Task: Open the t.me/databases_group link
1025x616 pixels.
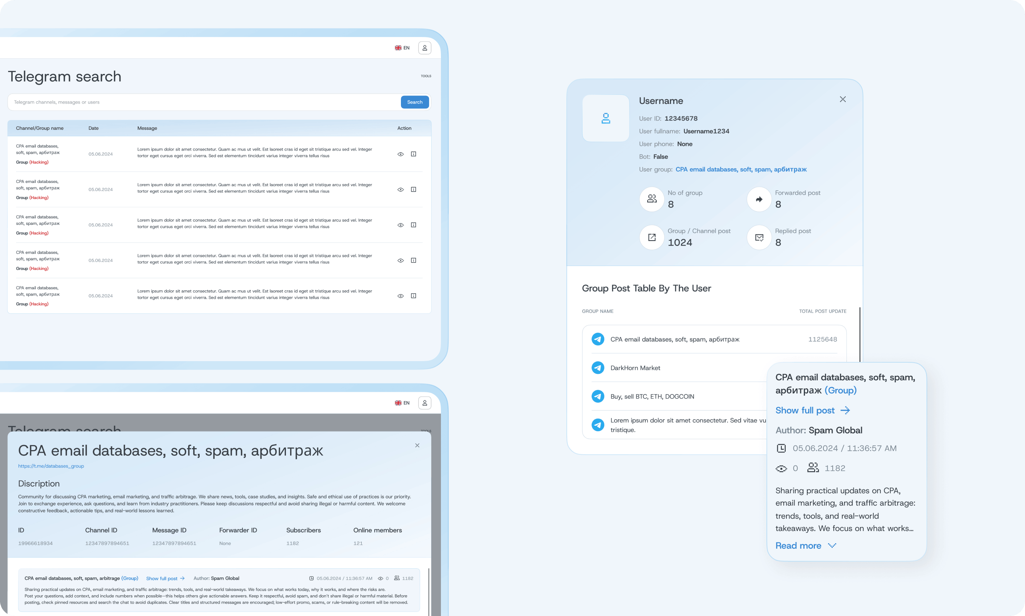Action: [x=51, y=466]
